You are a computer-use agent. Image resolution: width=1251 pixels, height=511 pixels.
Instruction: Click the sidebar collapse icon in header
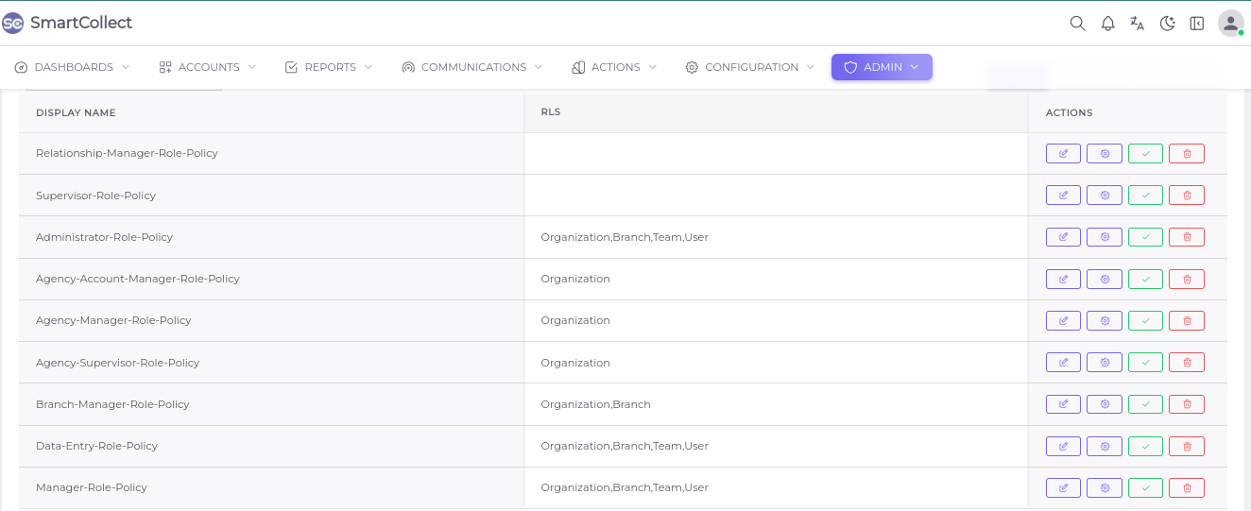tap(1197, 24)
